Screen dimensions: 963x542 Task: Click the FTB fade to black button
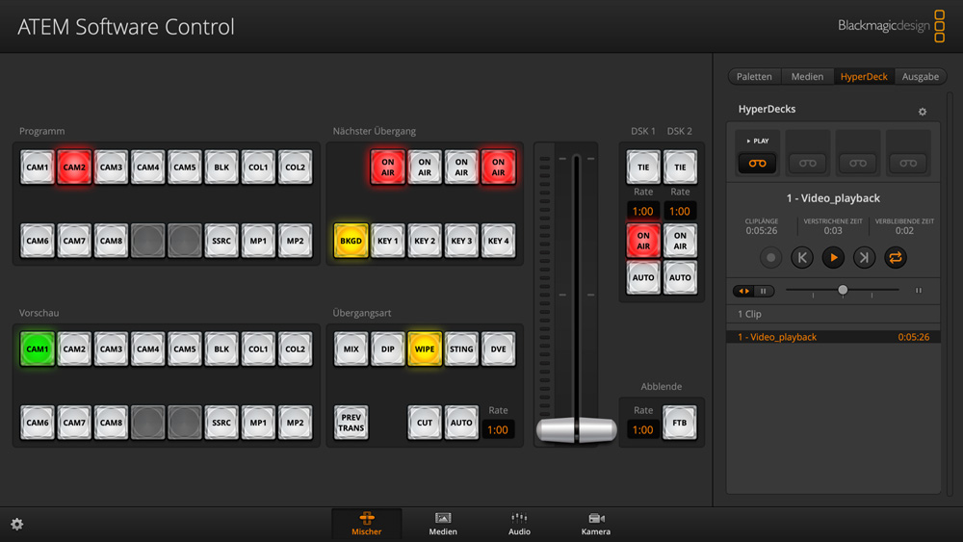pyautogui.click(x=680, y=423)
